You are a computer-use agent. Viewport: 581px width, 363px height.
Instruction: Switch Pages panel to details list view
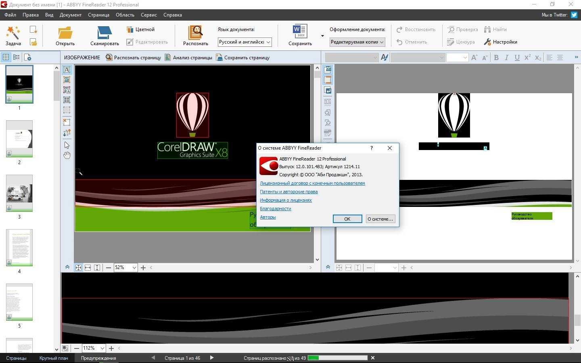coord(17,57)
